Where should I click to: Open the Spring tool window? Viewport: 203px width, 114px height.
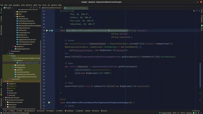(x=104, y=111)
